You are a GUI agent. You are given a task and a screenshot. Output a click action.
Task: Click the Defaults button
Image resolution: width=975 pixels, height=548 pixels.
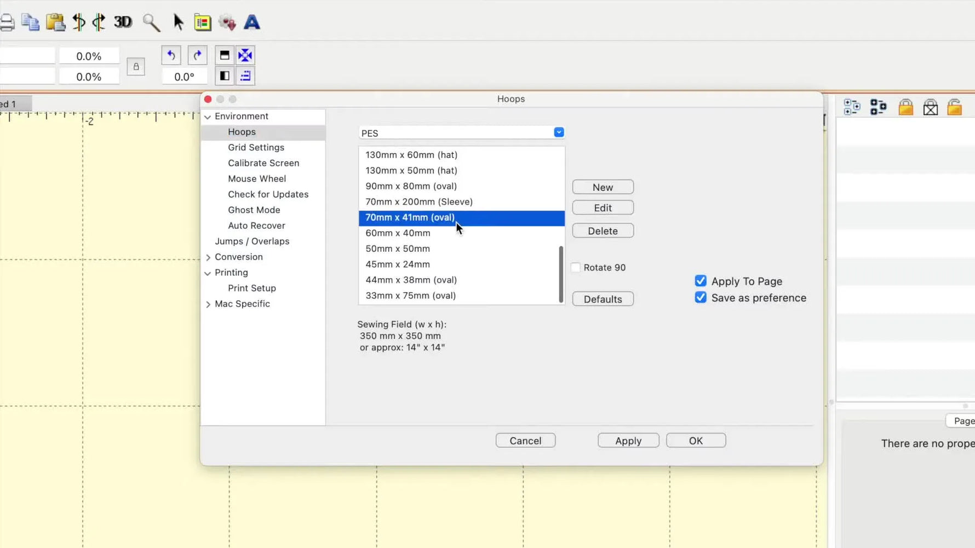(603, 299)
